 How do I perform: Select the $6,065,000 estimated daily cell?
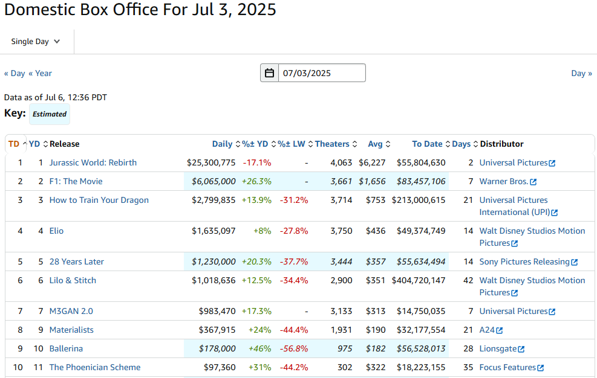point(214,181)
